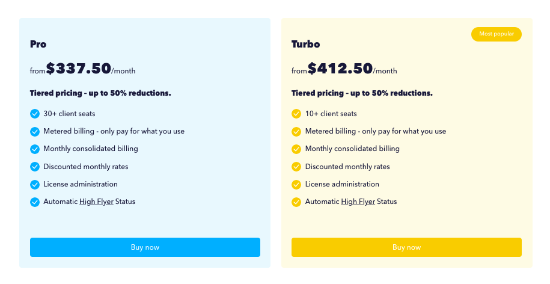Click the yellow checkmark beside Turbo's License administration
This screenshot has height=284, width=550.
pos(296,184)
